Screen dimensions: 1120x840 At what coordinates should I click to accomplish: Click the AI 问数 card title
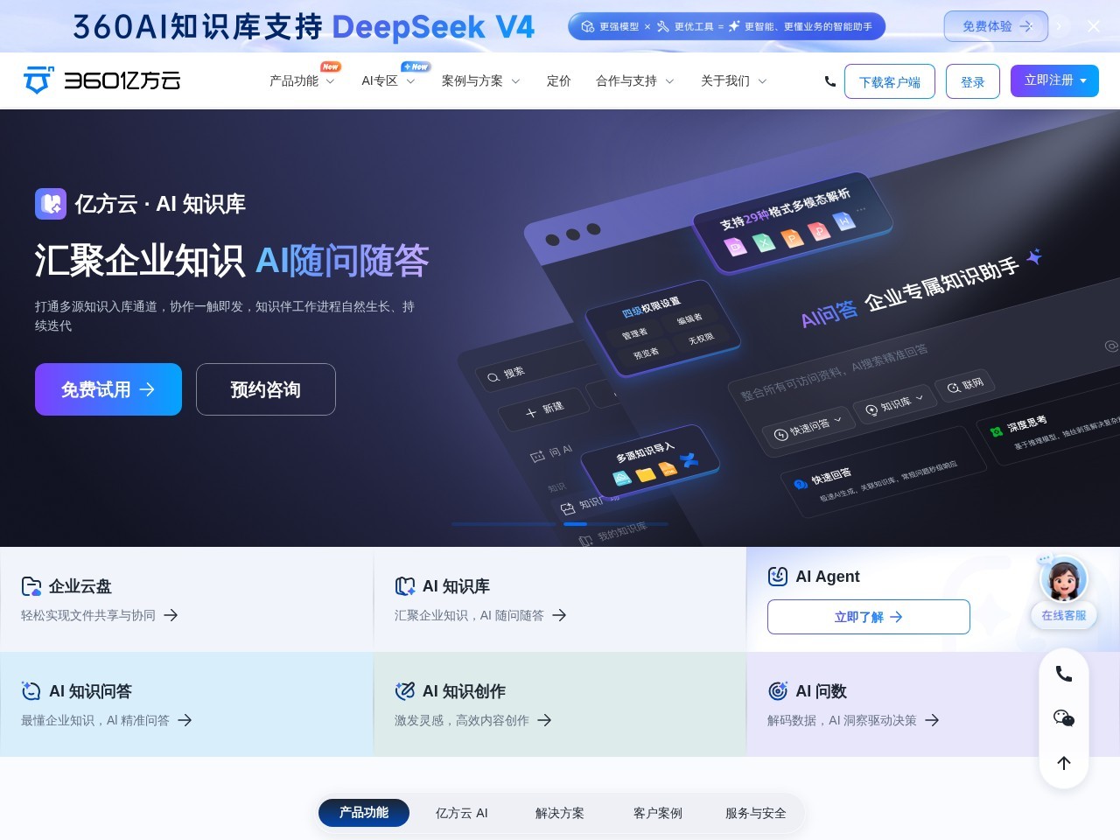pos(822,691)
